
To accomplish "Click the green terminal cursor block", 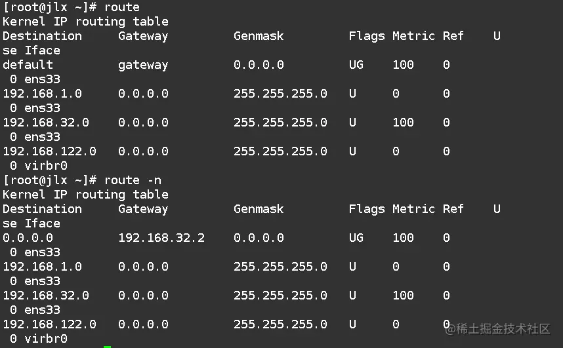I will pos(107,346).
